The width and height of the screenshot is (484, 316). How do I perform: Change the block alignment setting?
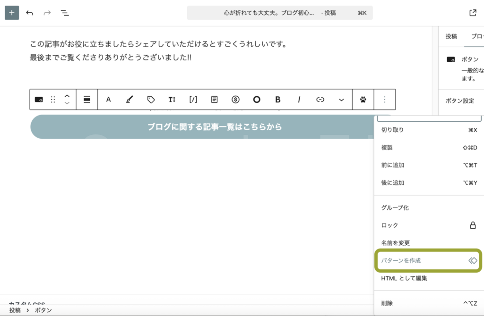coord(87,100)
